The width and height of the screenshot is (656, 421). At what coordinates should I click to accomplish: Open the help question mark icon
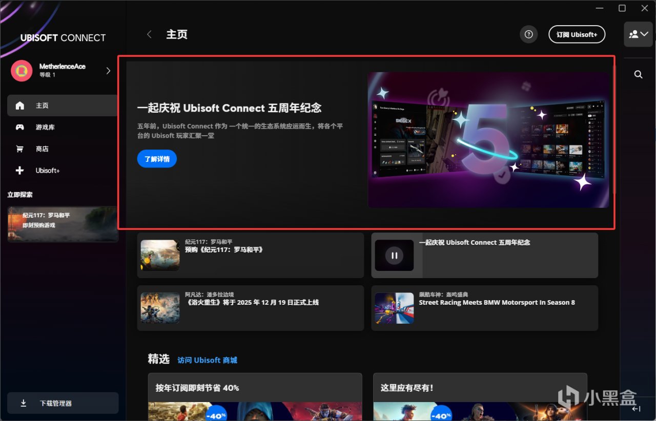(x=529, y=34)
